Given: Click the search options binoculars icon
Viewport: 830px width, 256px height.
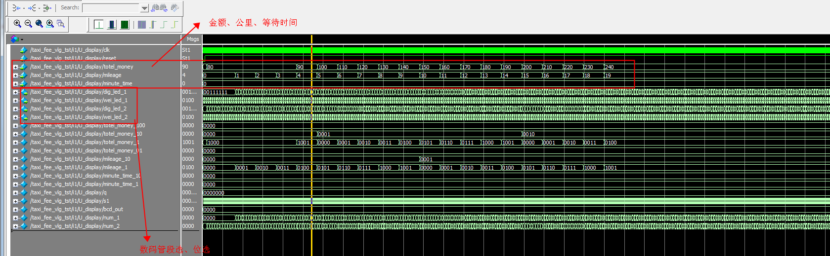Looking at the screenshot, I should [x=175, y=8].
